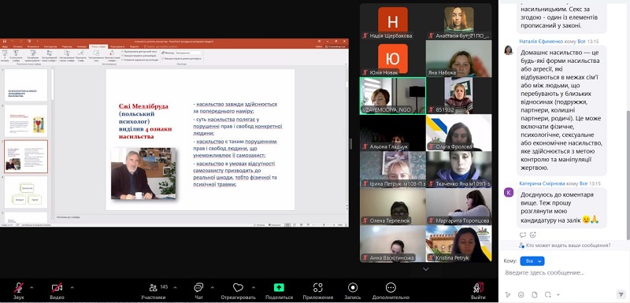This screenshot has width=630, height=303.
Task: Expand video options arrow next to Видео
Action: (x=72, y=287)
